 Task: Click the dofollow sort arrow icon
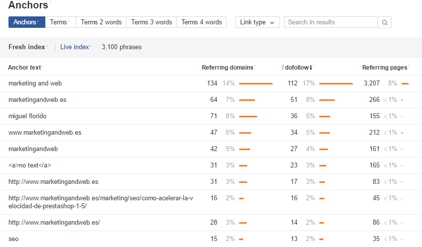click(x=311, y=68)
